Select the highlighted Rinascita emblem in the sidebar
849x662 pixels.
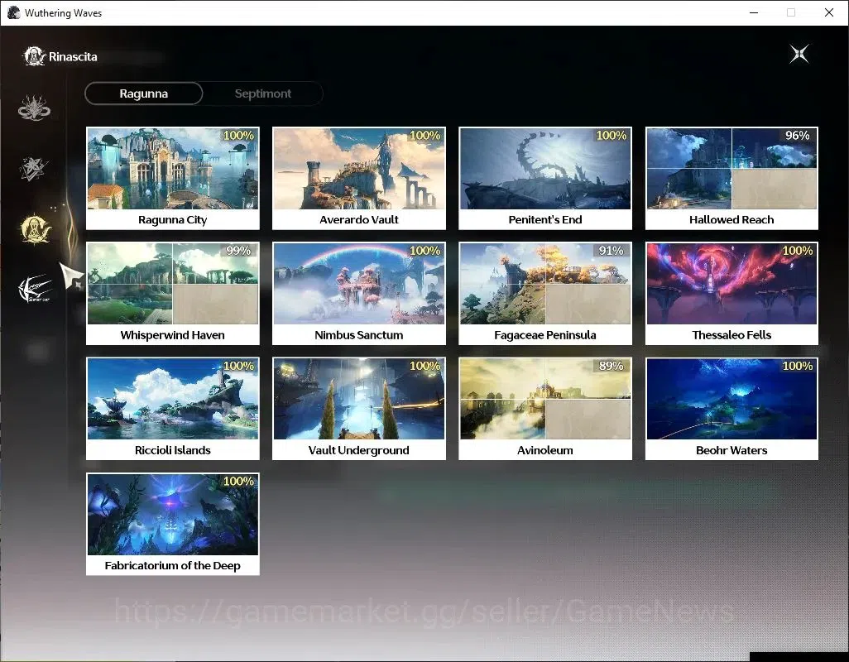point(36,229)
